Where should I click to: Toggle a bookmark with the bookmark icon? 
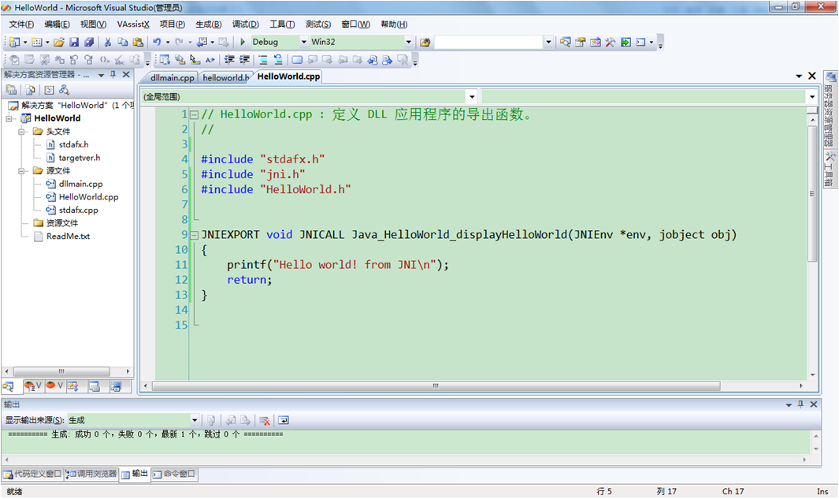(297, 59)
